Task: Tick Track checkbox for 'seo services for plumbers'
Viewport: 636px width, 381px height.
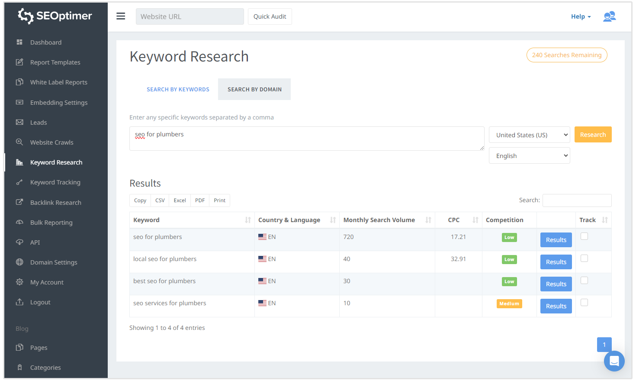Action: [x=584, y=303]
